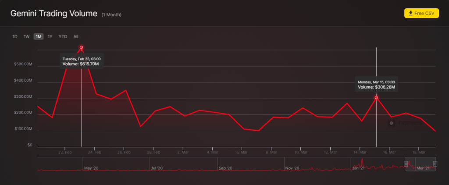Click left handle of navigator range slider
The image size is (449, 185).
tap(406, 164)
